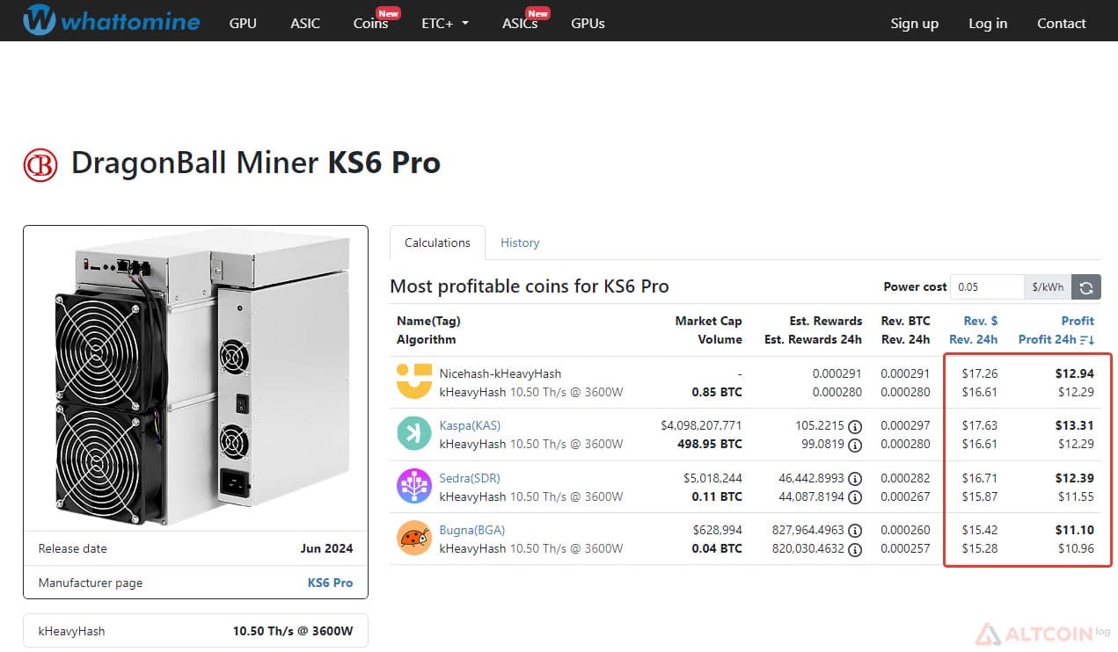Switch to the Calculations tab
1118x652 pixels.
pos(437,243)
